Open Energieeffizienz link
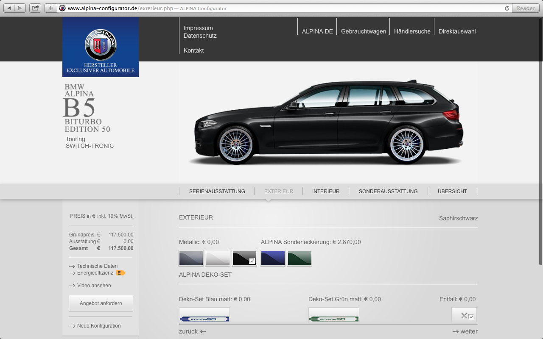The width and height of the screenshot is (543, 339). pos(95,273)
